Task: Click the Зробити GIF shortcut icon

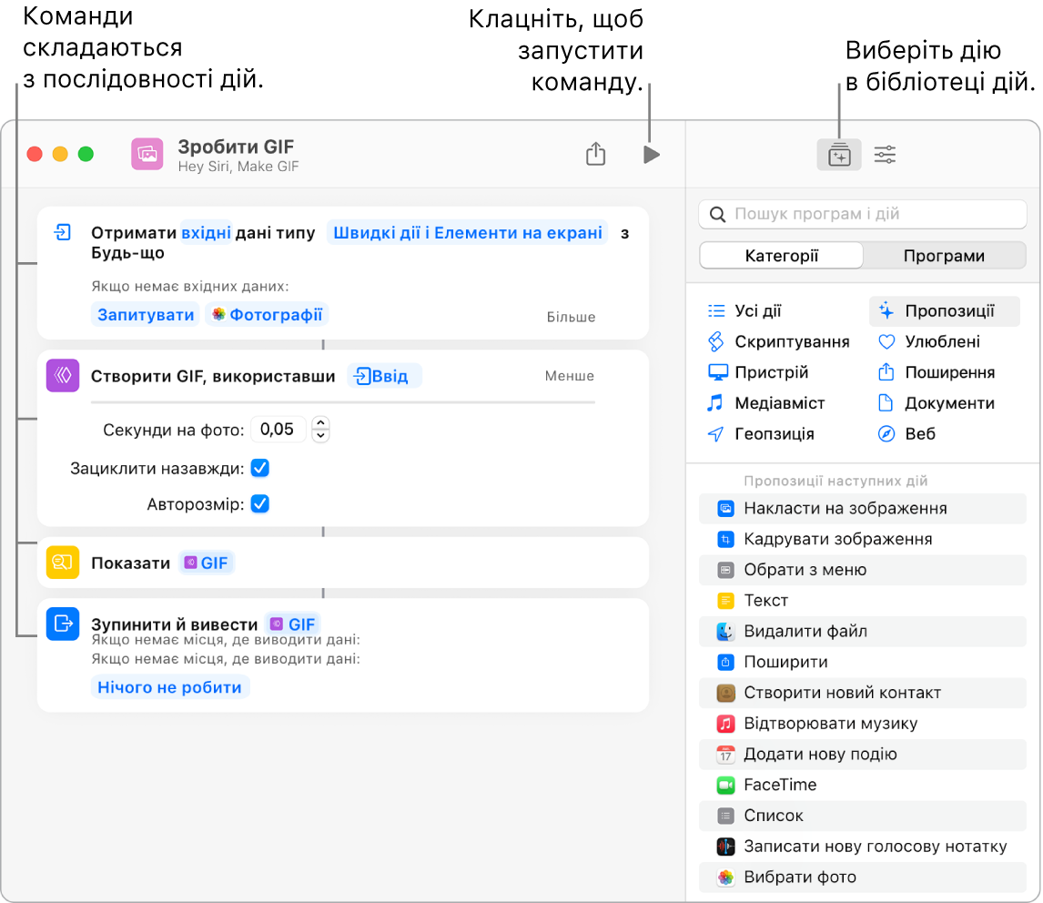Action: pos(147,154)
